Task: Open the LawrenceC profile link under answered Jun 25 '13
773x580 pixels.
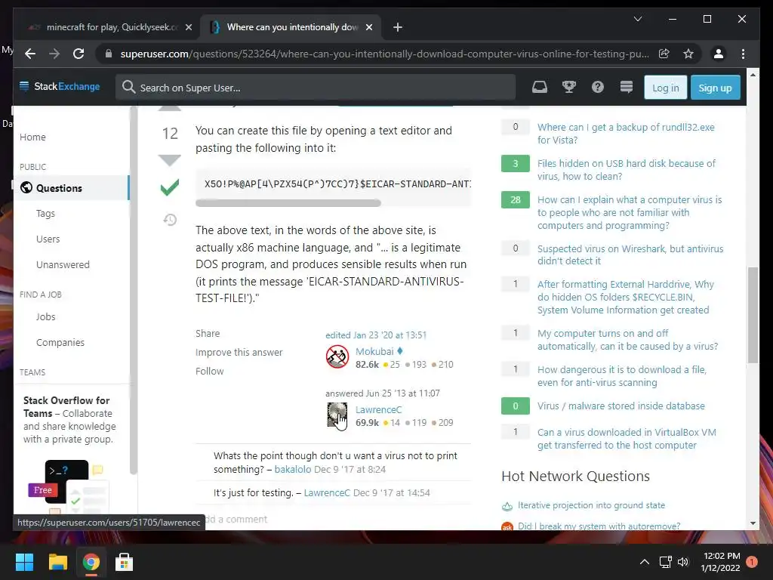Action: click(x=379, y=409)
